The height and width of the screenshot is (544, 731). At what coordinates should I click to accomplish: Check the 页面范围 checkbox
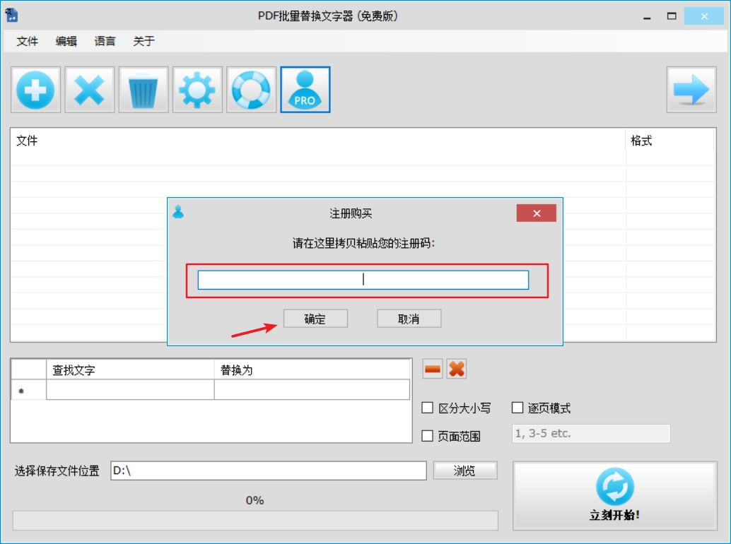427,436
